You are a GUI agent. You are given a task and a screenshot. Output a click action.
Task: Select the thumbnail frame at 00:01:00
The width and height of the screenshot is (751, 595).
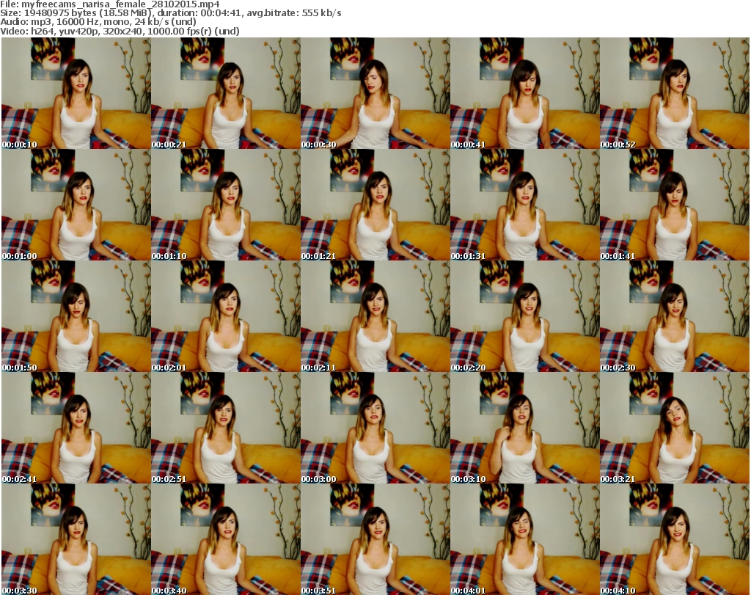(76, 205)
